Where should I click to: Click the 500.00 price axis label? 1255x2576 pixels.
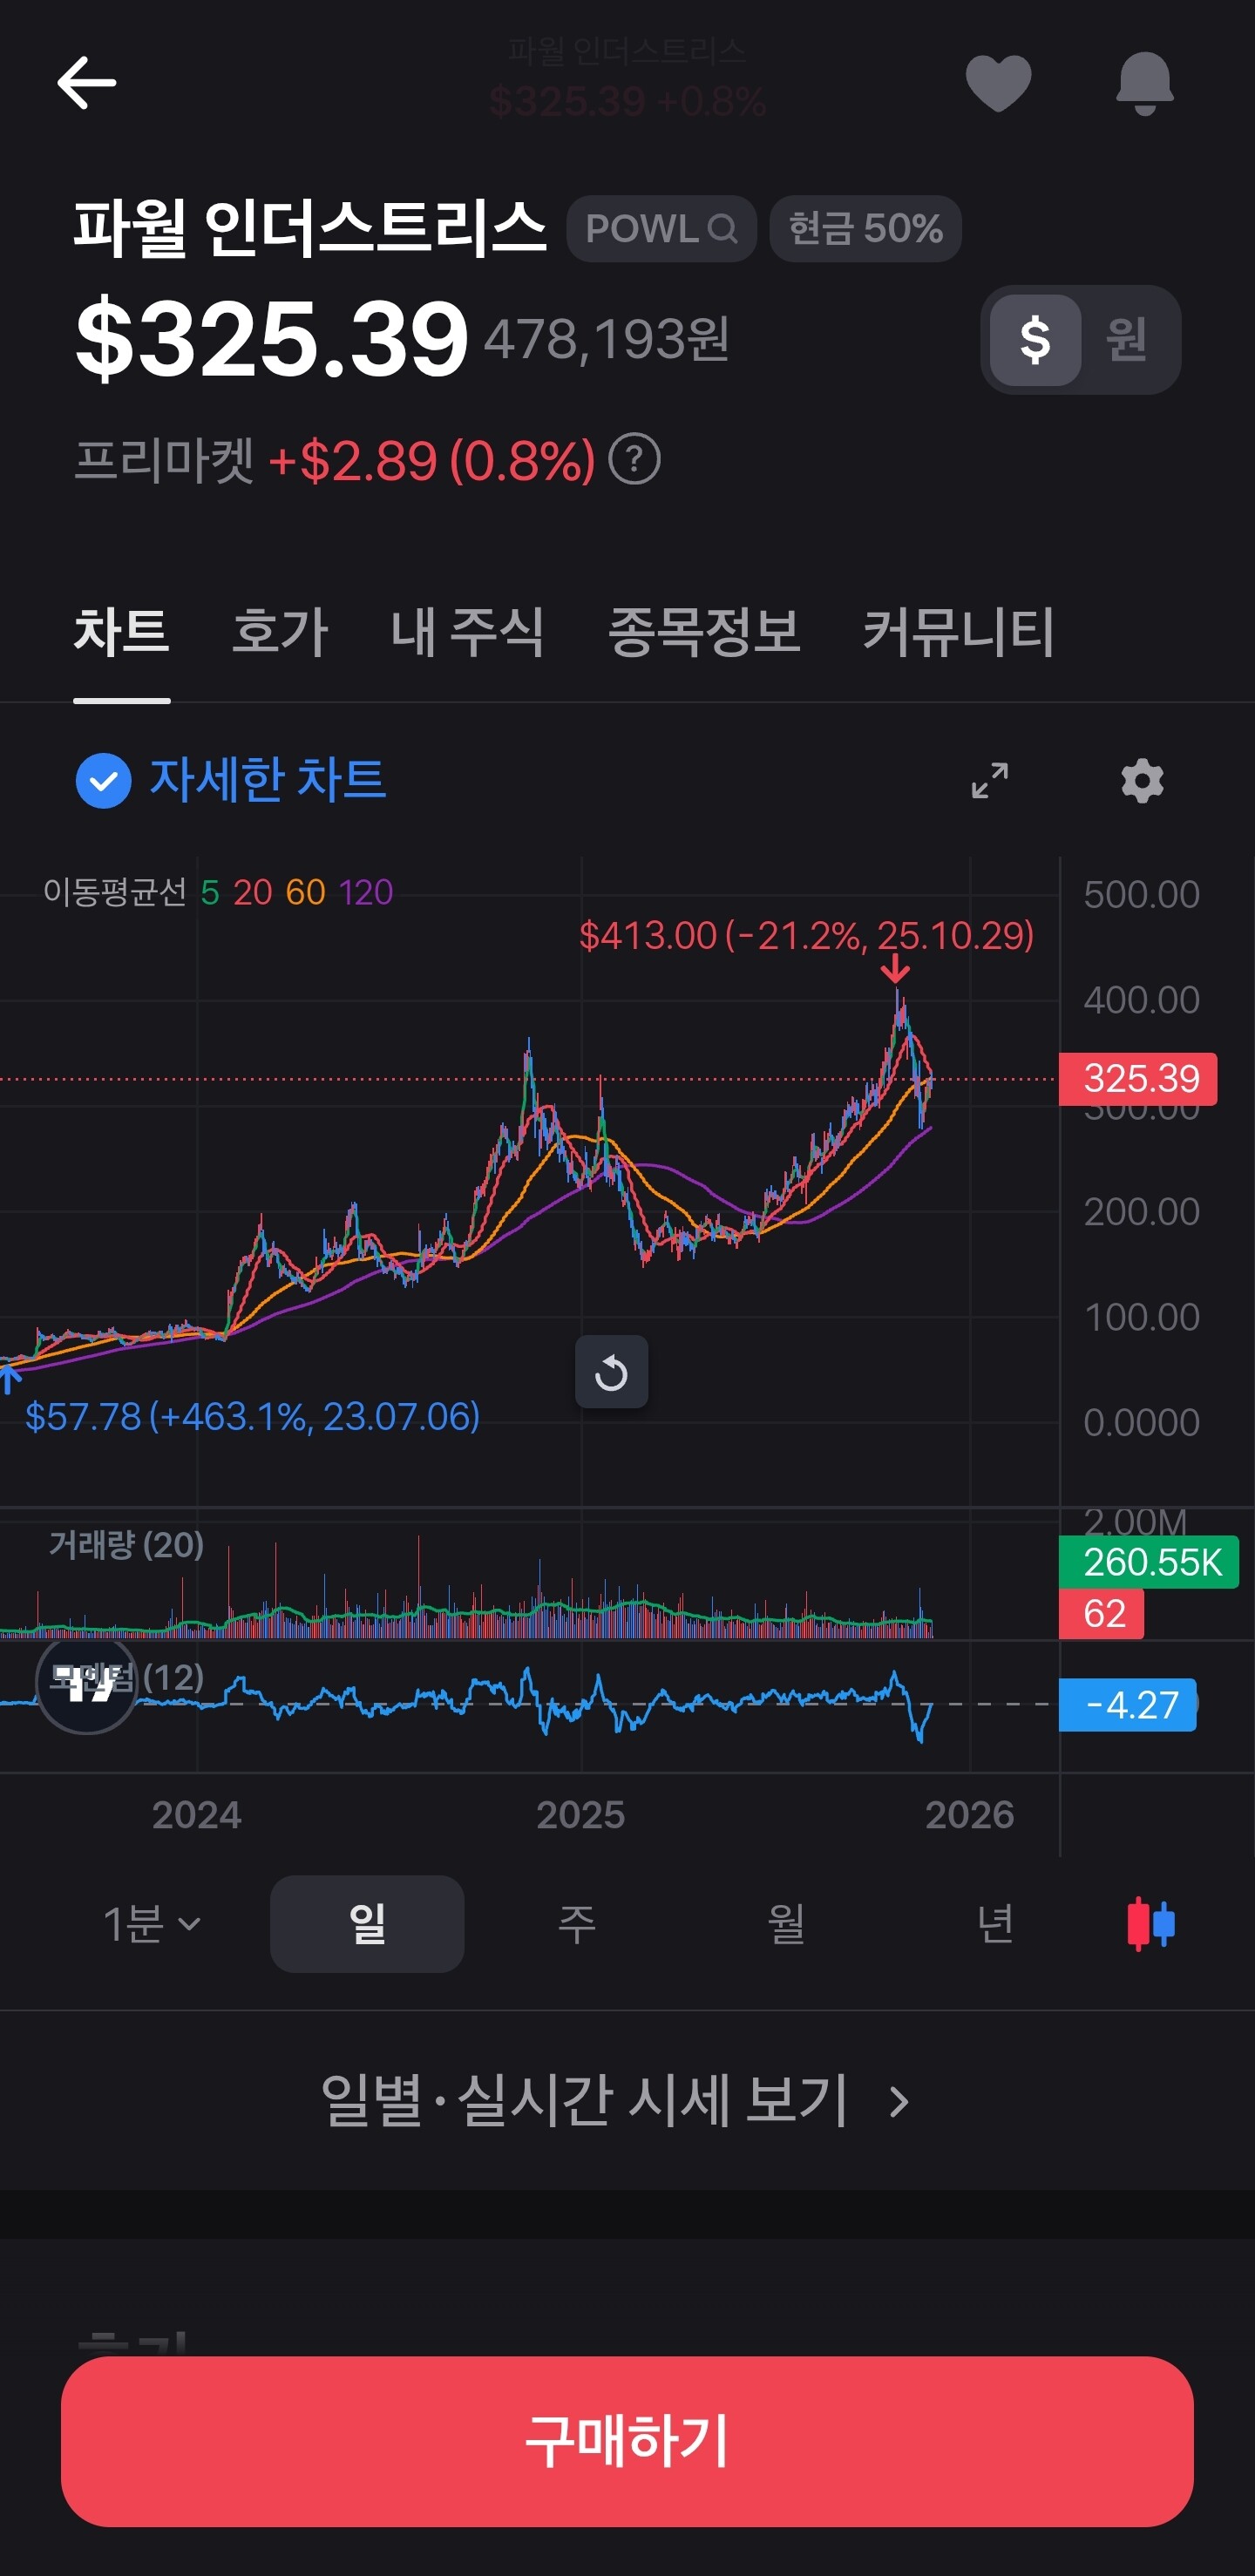click(x=1142, y=895)
